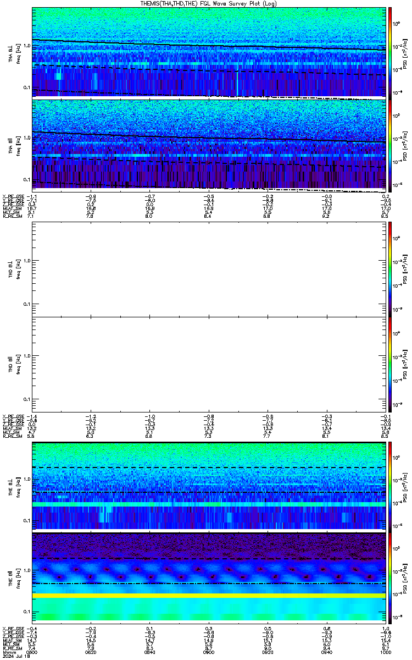The width and height of the screenshot is (412, 660).
Task: Click the 1.0 frequency tick on THD B⊥
Action: click(26, 261)
